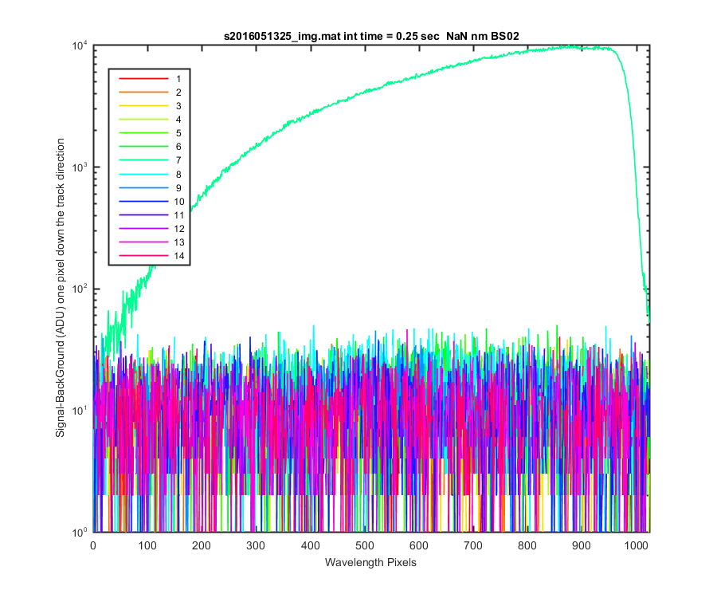Click legend label 8
This screenshot has height=598, width=717.
pyautogui.click(x=178, y=175)
